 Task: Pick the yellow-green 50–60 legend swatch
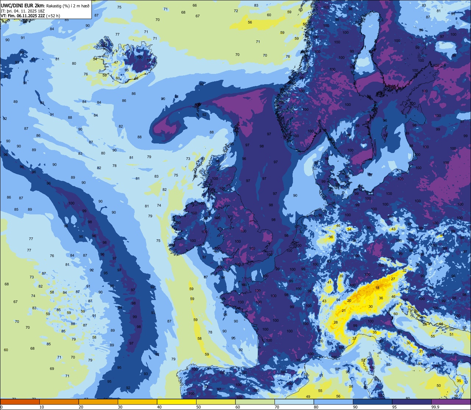click(216, 402)
